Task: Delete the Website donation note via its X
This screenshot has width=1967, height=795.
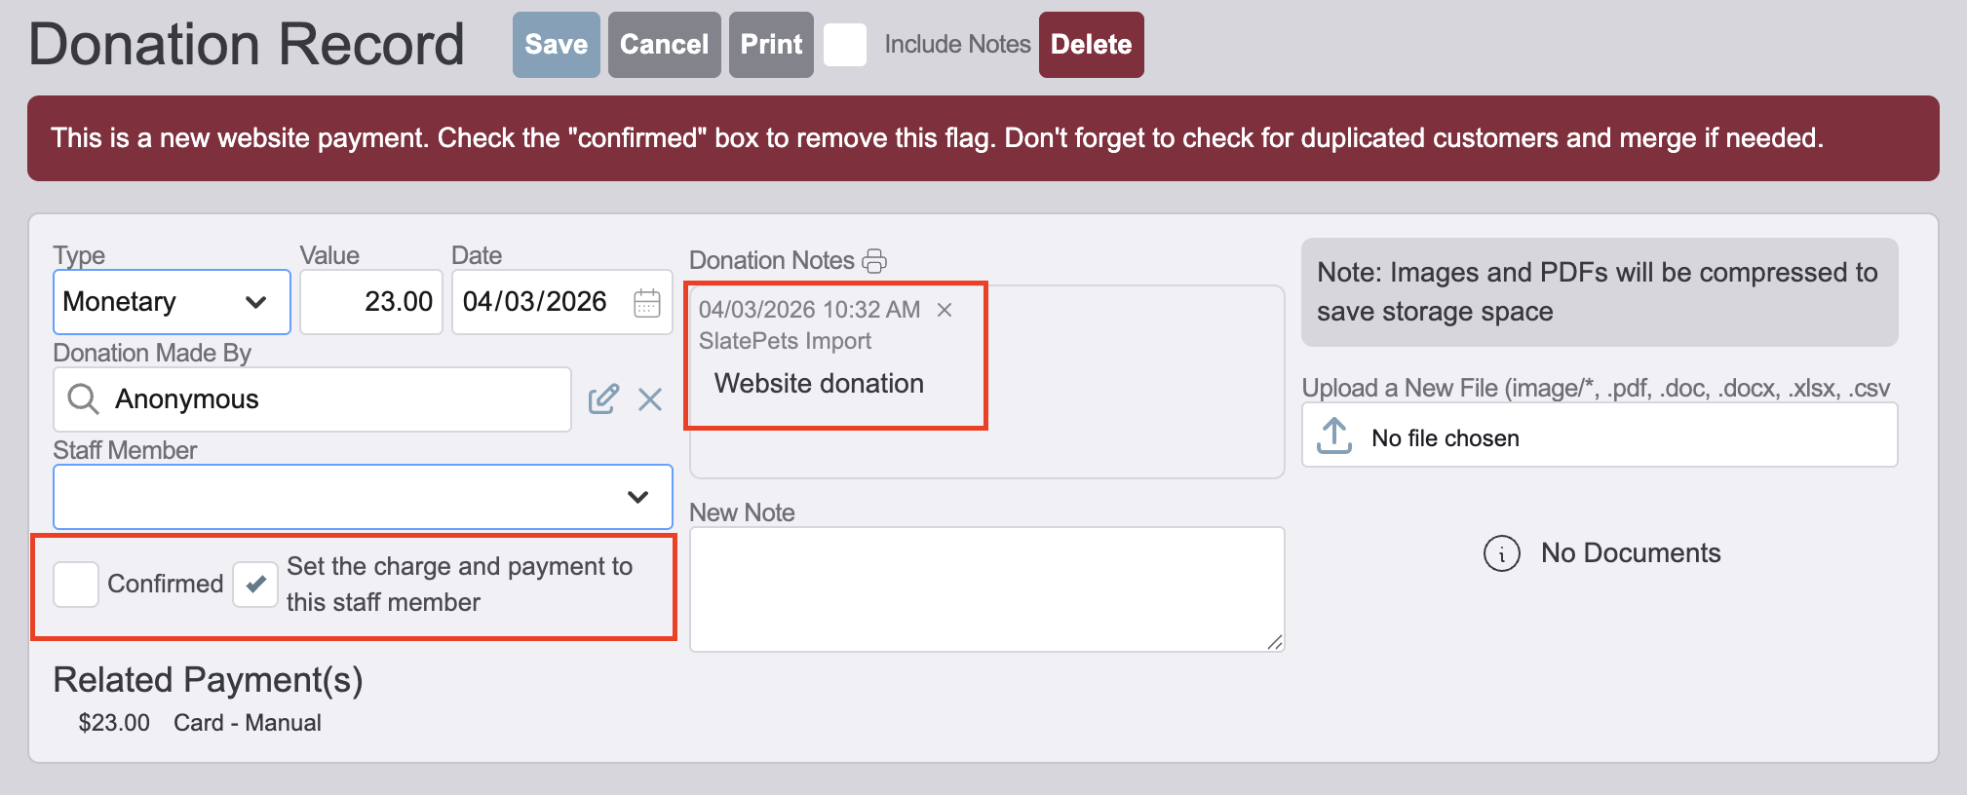Action: coord(944,310)
